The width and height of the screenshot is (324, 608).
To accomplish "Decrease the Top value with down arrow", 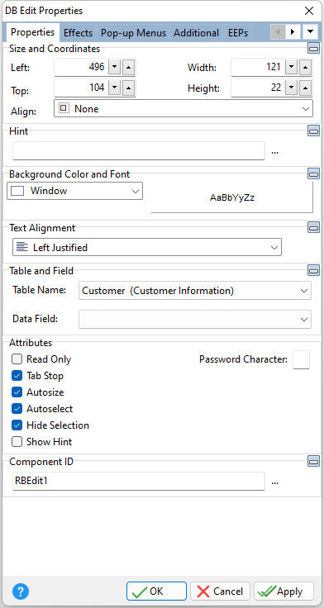I will pos(114,88).
